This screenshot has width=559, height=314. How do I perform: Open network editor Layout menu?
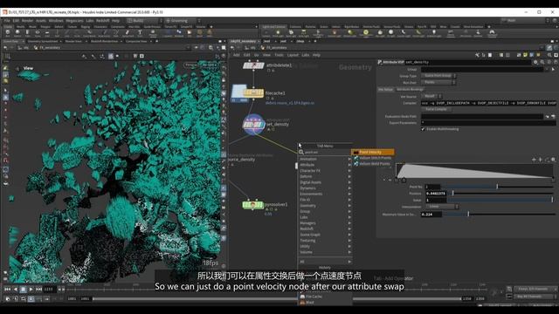293,55
